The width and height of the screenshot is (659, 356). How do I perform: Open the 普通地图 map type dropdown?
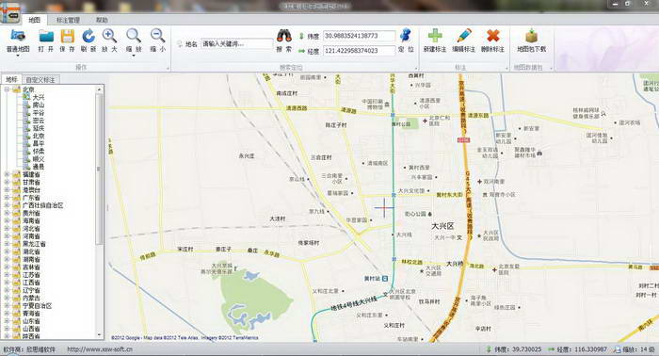18,55
